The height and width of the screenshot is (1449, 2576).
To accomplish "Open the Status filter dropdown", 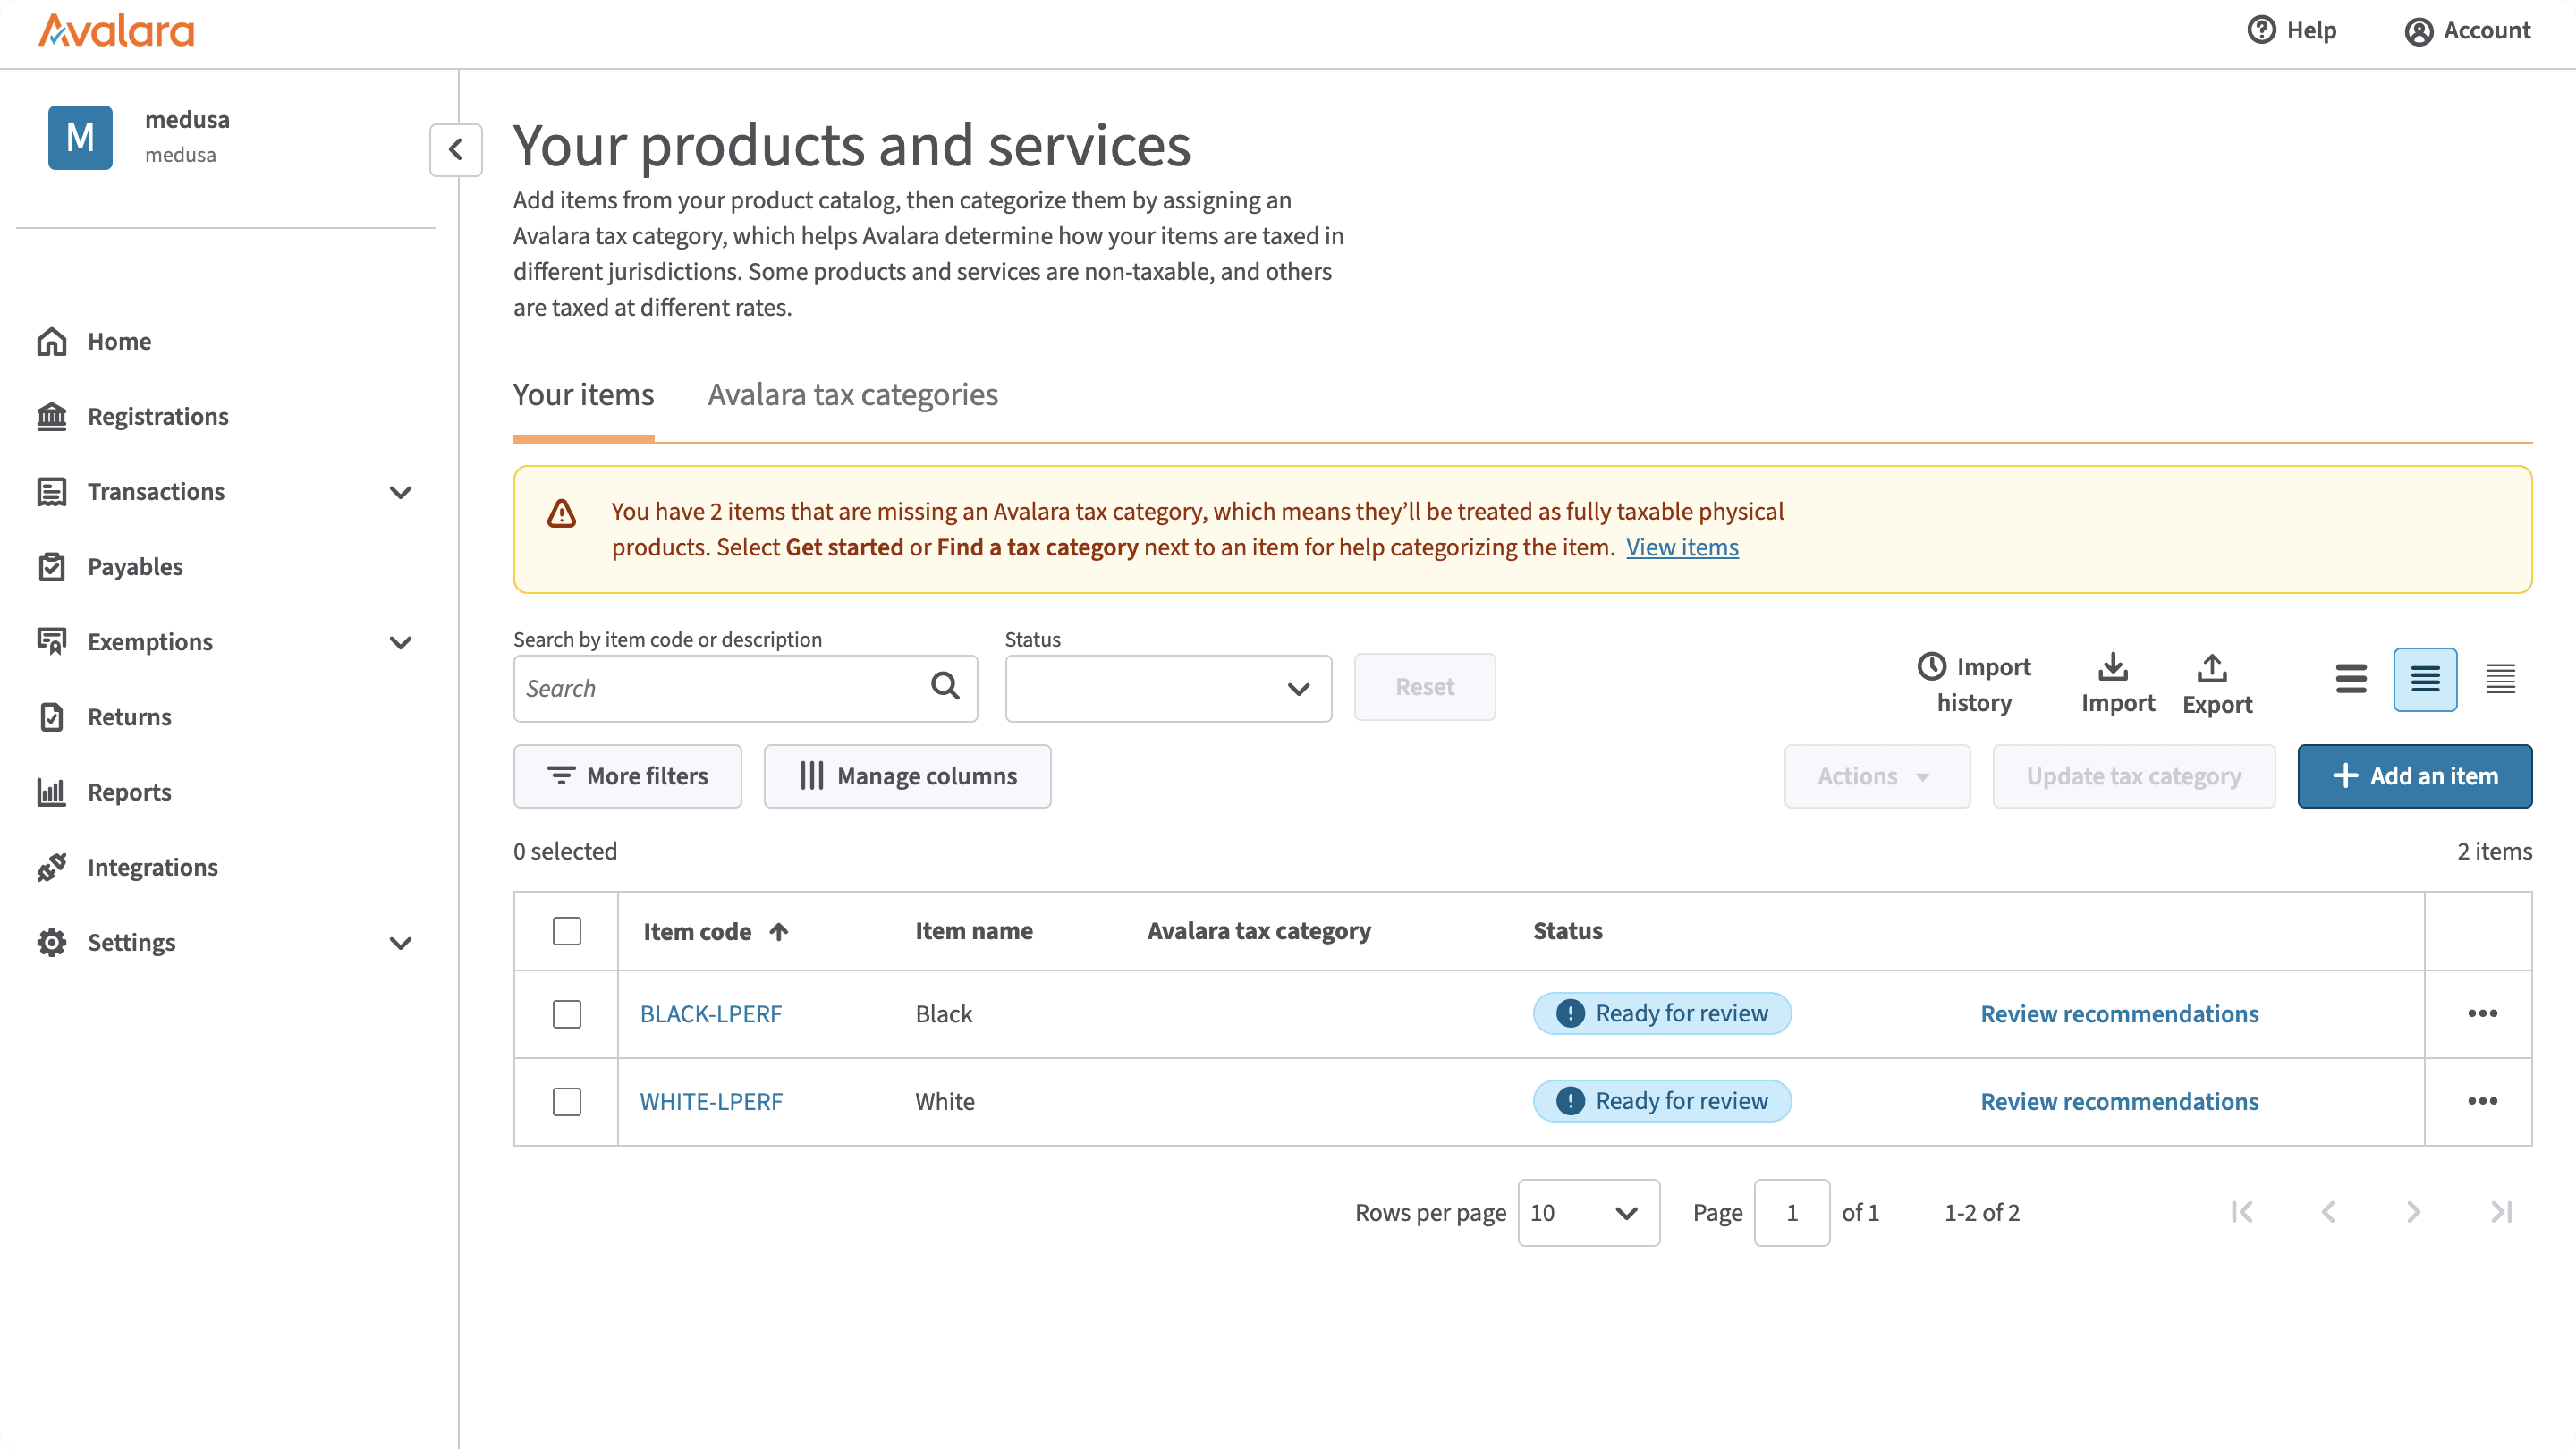I will click(1167, 688).
